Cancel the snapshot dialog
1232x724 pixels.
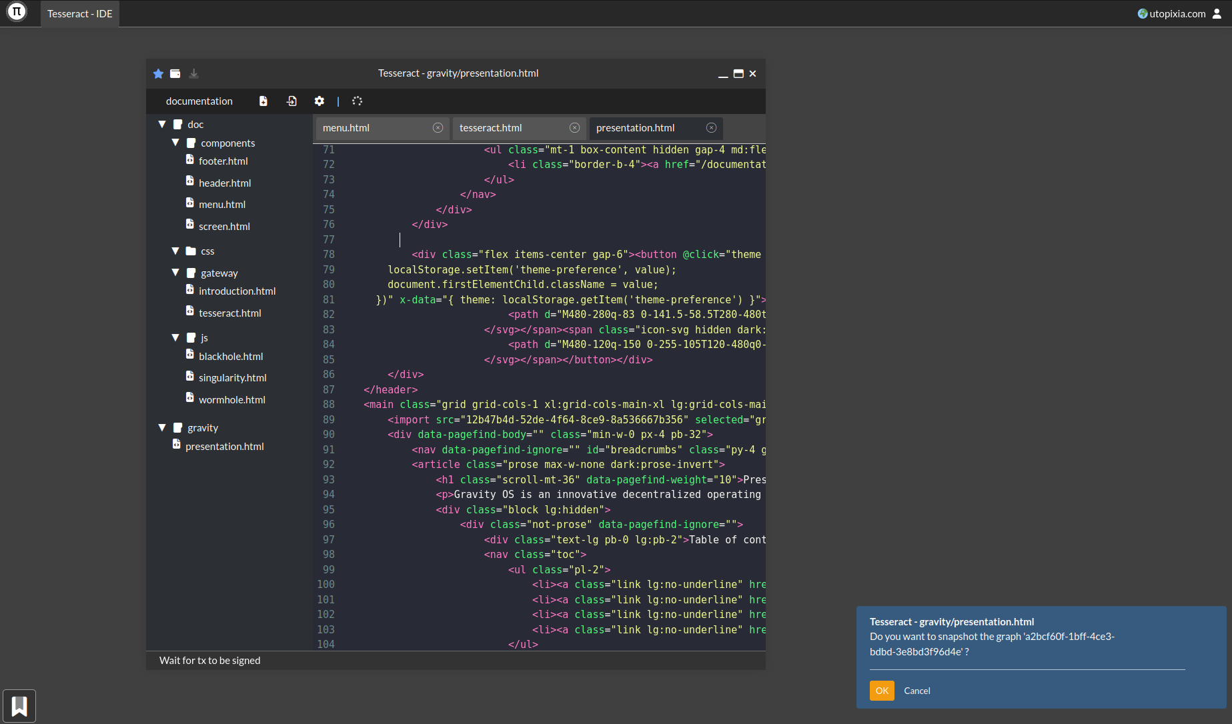click(917, 691)
